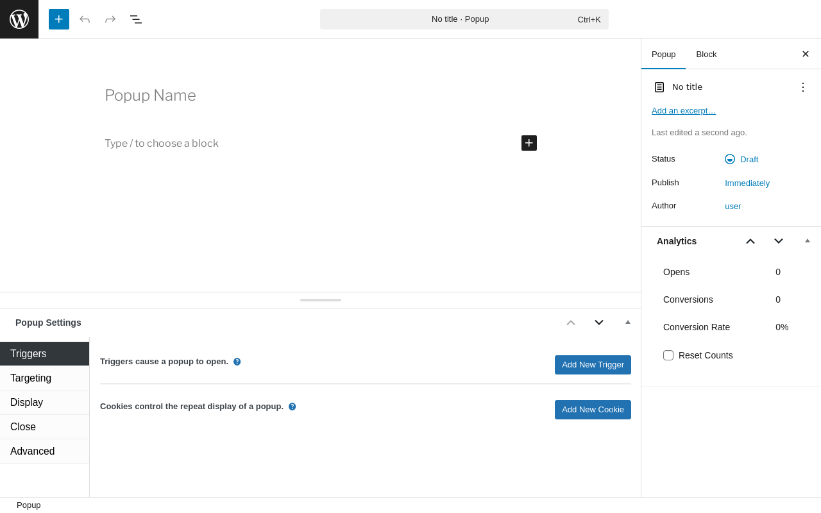Switch to the Block tab
The width and height of the screenshot is (821, 513).
(706, 55)
